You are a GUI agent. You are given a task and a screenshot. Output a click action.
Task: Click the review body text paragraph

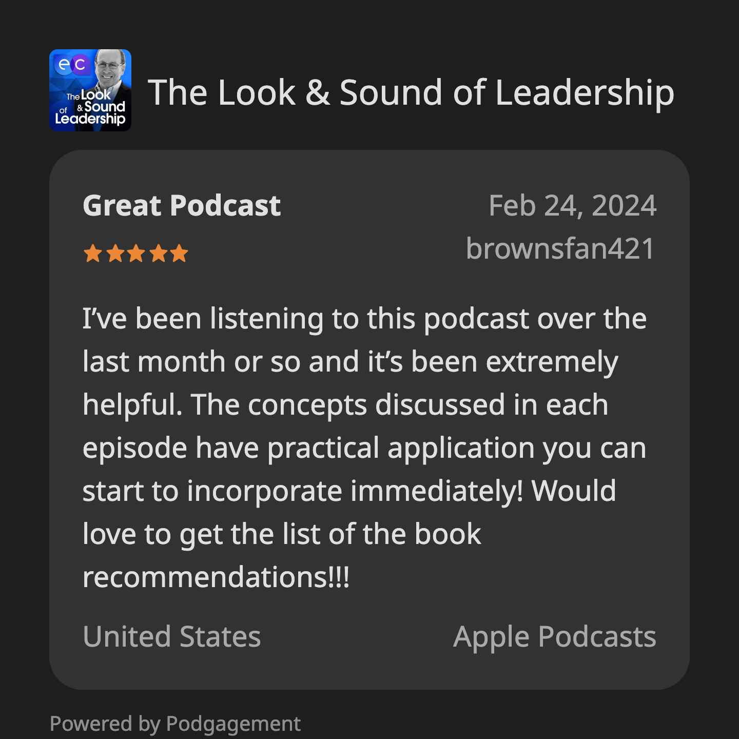pyautogui.click(x=364, y=448)
